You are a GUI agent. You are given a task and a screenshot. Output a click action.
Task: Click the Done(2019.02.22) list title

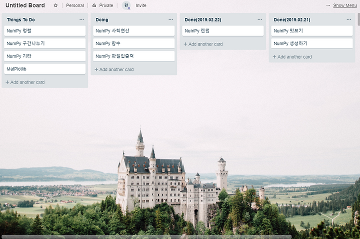point(203,19)
